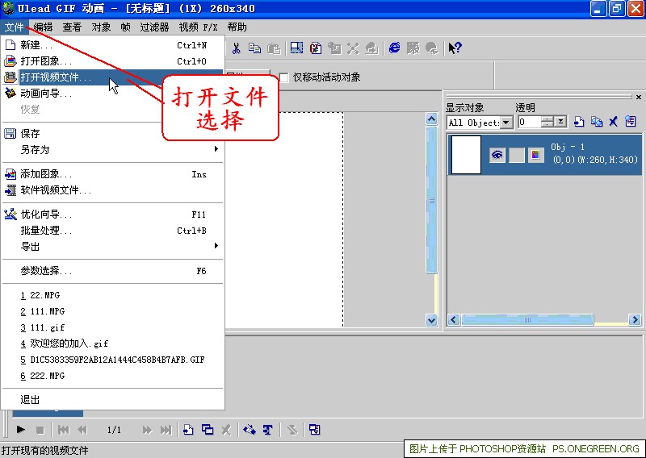
Task: Expand the 另存为 submenu
Action: (x=113, y=150)
